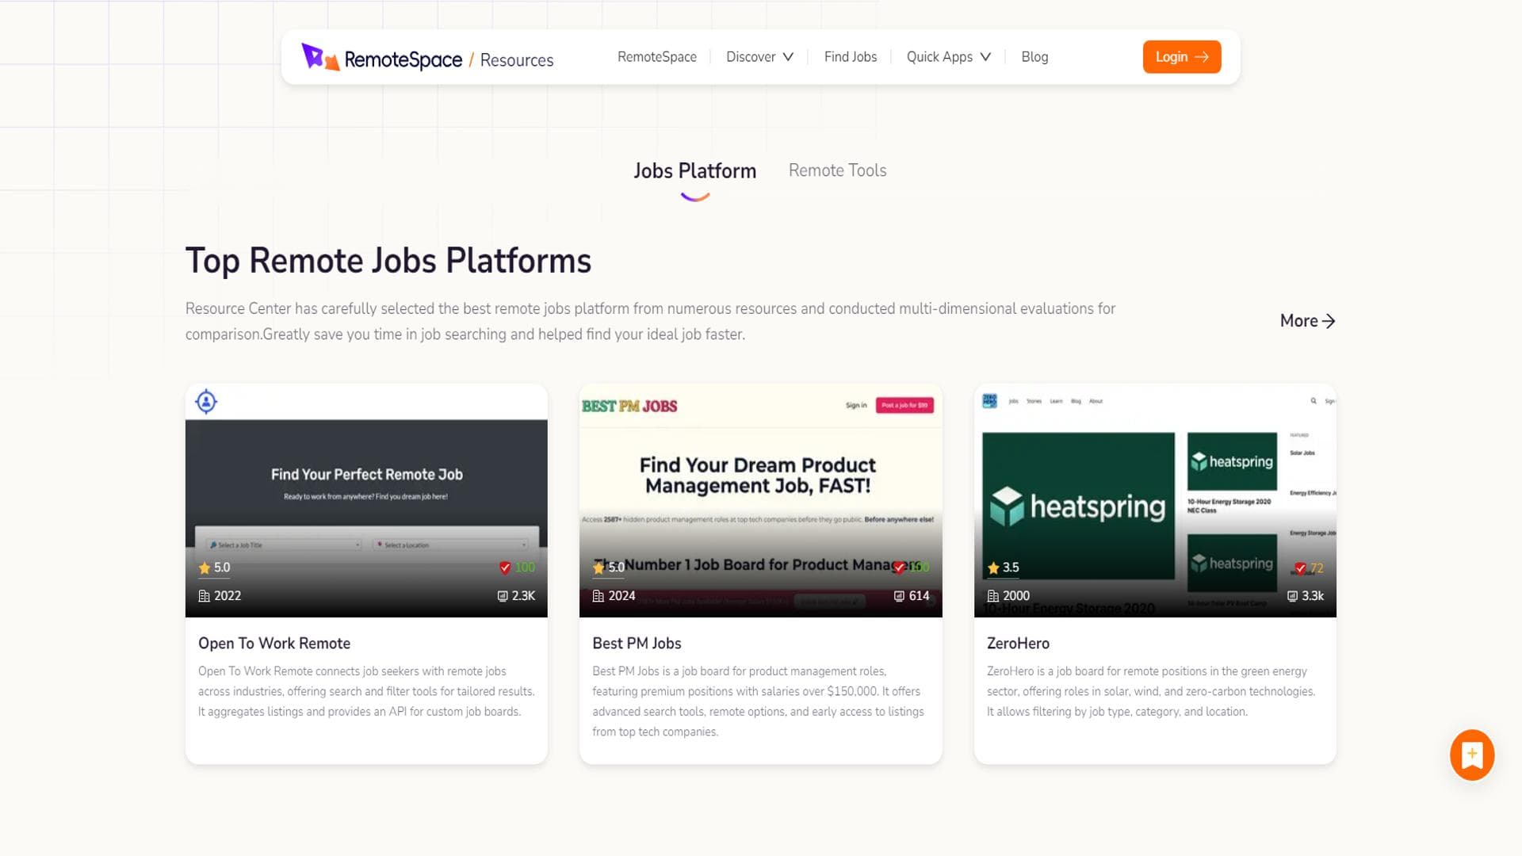The image size is (1522, 856).
Task: Open the Best PM Jobs title link
Action: [x=637, y=644]
